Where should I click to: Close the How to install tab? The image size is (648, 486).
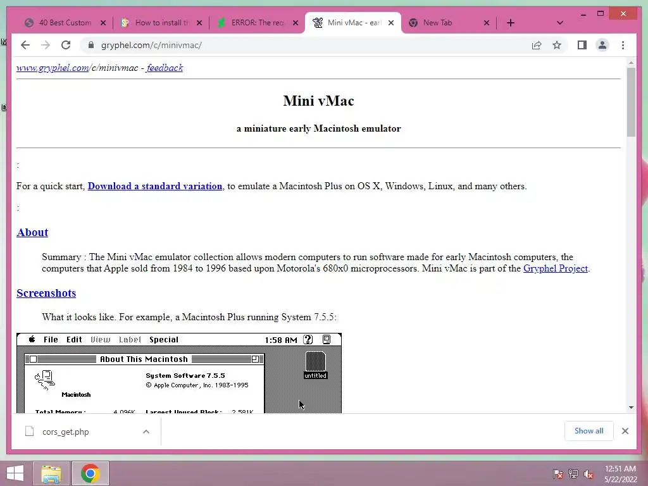coord(199,23)
